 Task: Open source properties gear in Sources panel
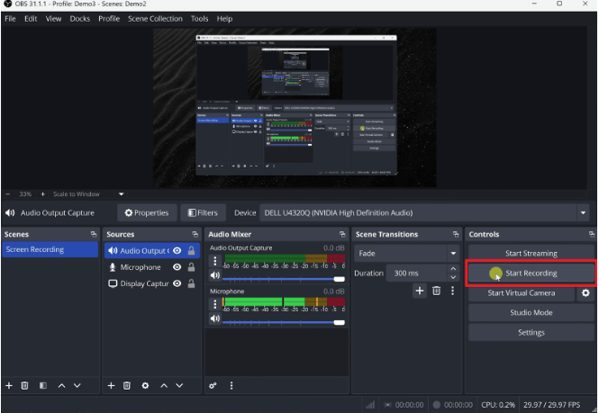145,385
